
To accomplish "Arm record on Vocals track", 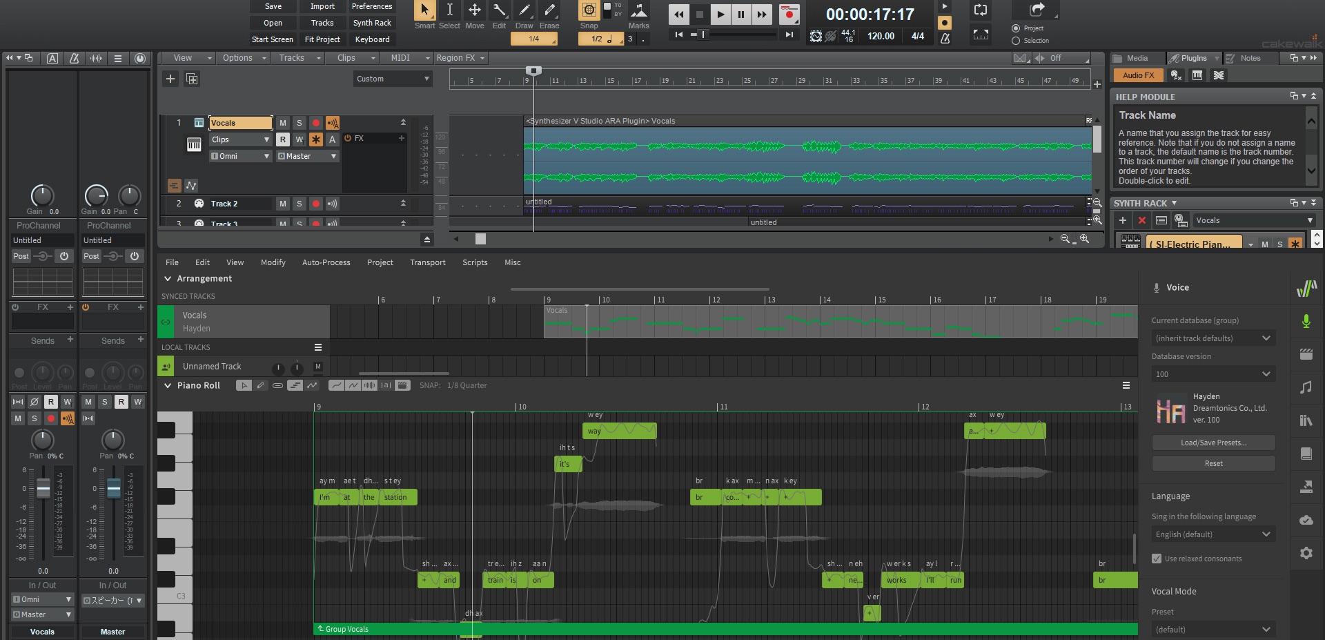I will point(315,123).
